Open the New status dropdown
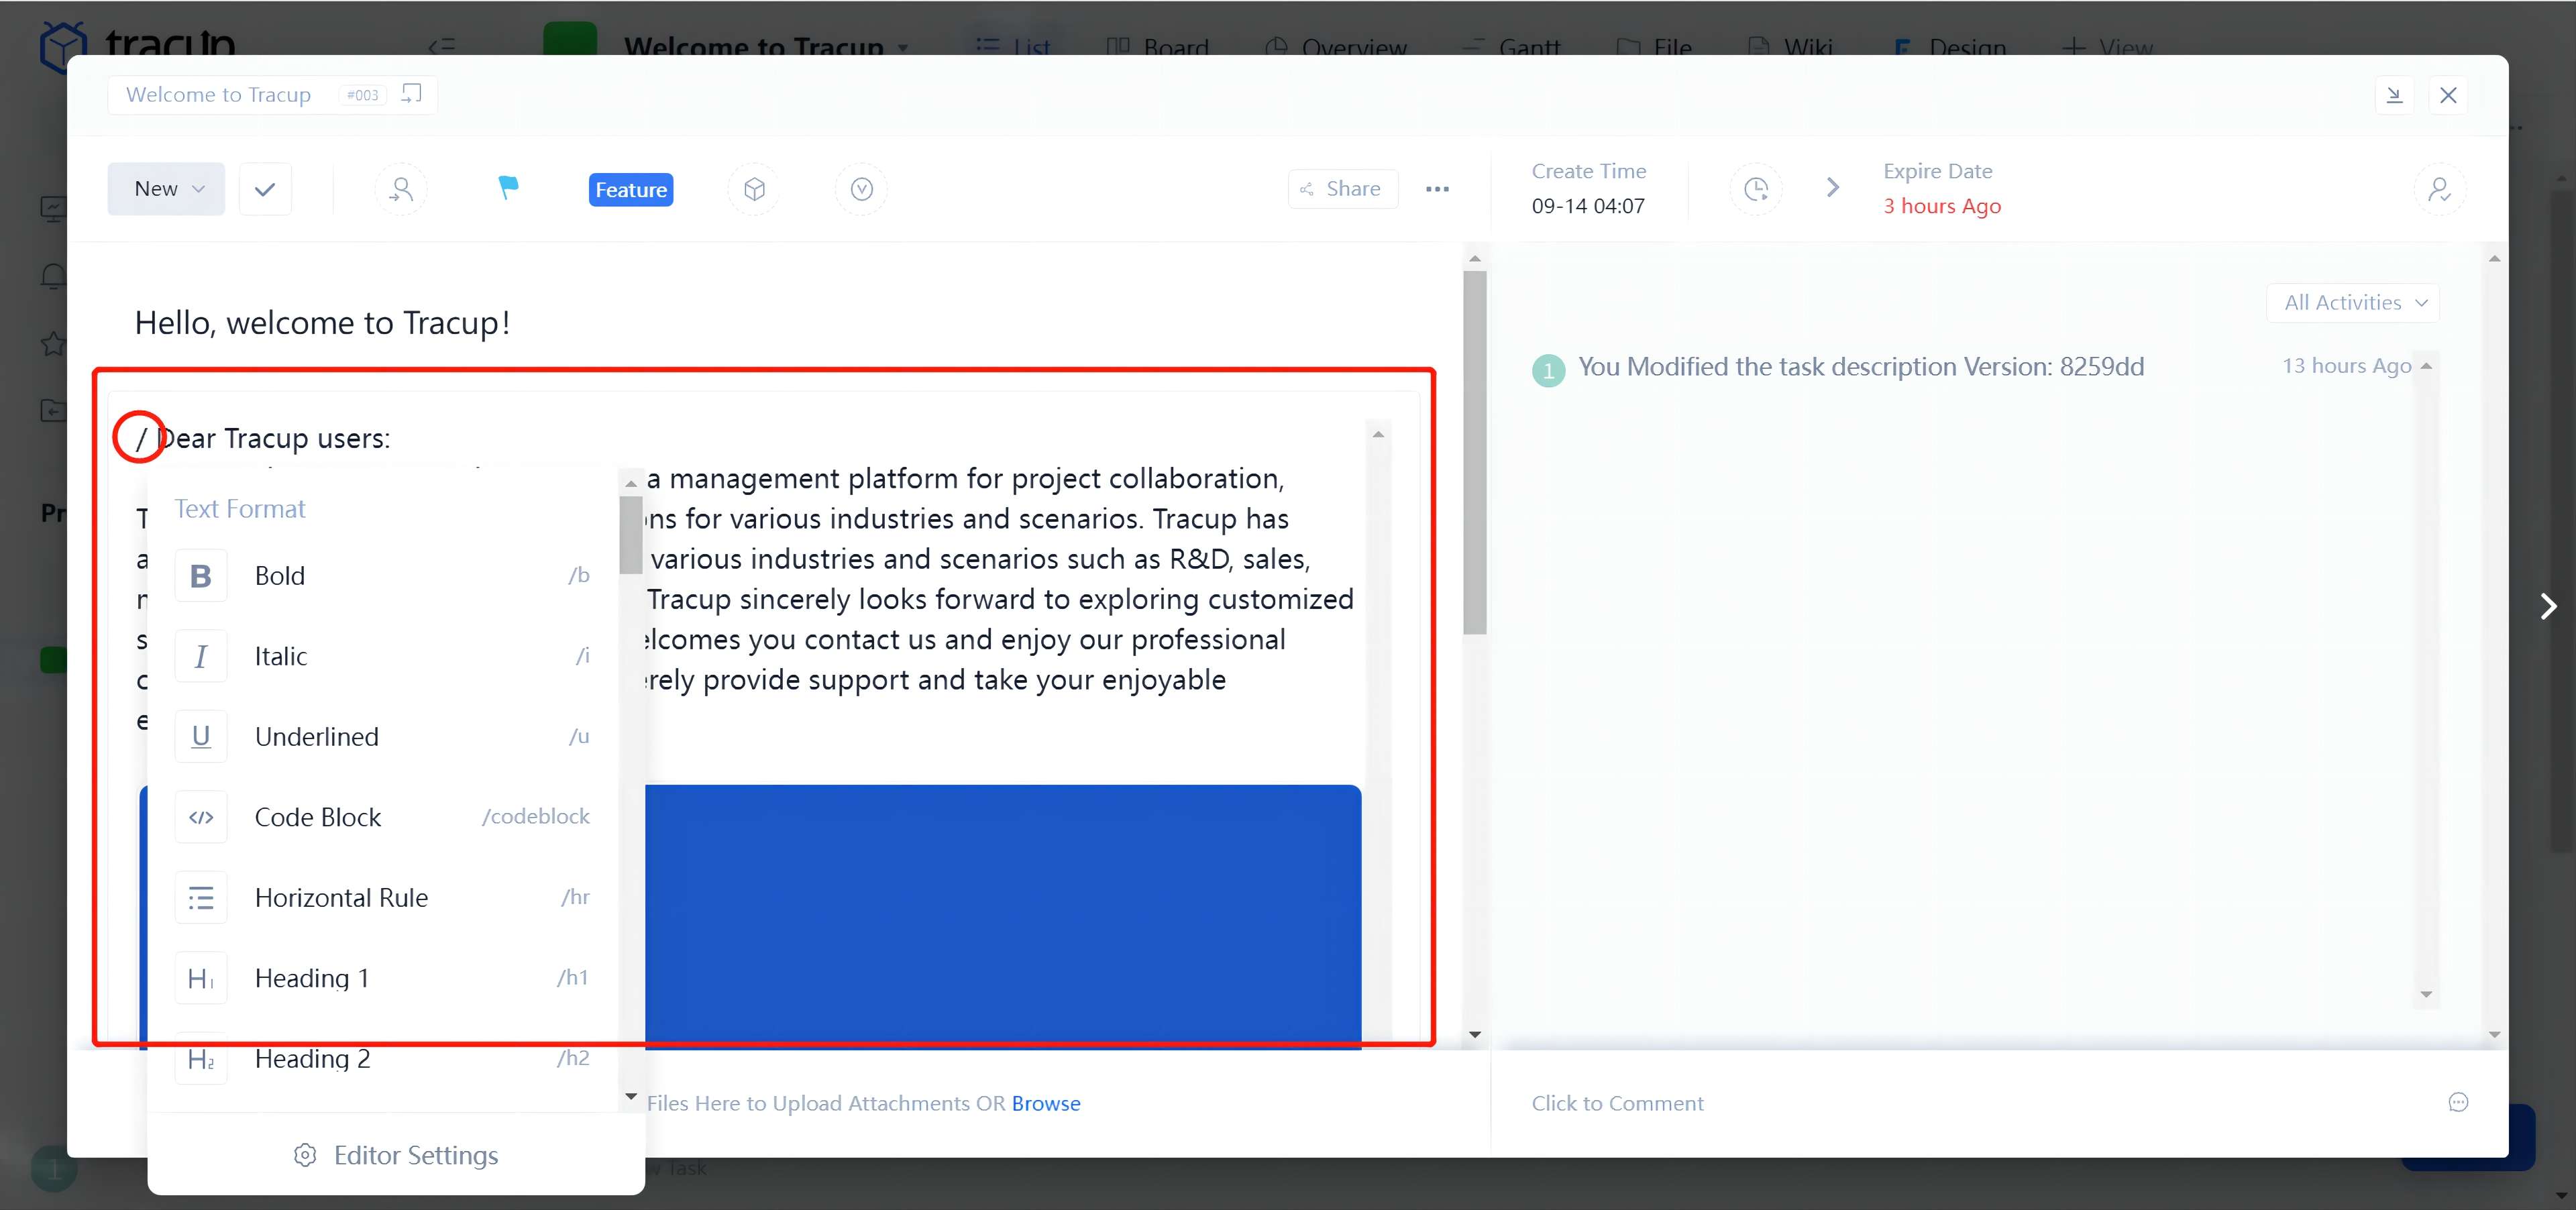This screenshot has width=2576, height=1210. pos(165,188)
